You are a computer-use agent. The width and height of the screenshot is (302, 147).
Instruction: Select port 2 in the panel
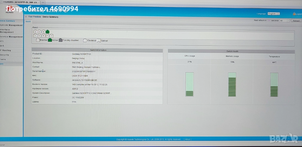pos(35,32)
